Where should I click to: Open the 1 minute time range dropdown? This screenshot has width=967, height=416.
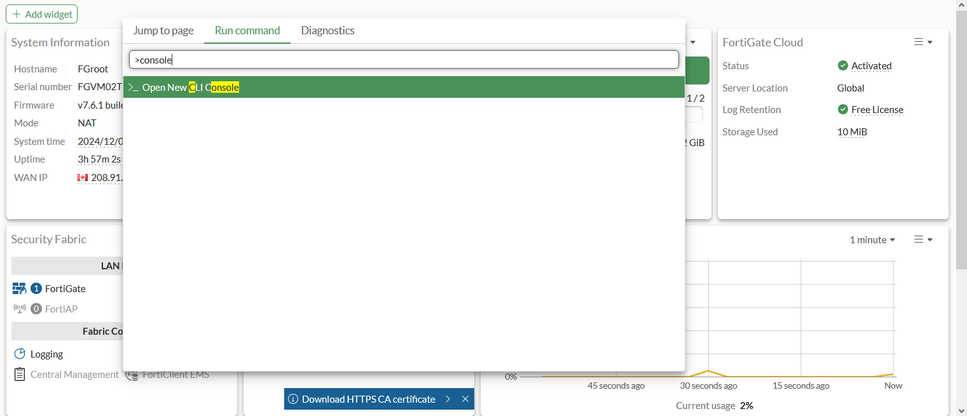[872, 239]
